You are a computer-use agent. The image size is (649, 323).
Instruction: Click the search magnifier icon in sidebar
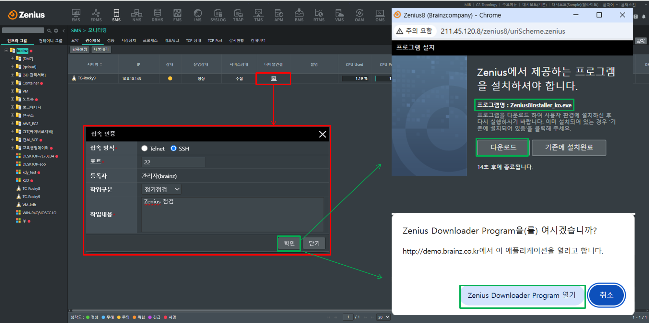click(49, 31)
